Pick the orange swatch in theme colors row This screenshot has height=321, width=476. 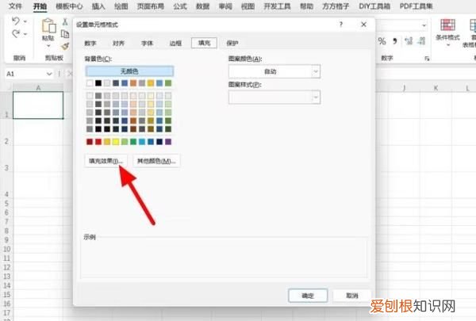coord(133,83)
